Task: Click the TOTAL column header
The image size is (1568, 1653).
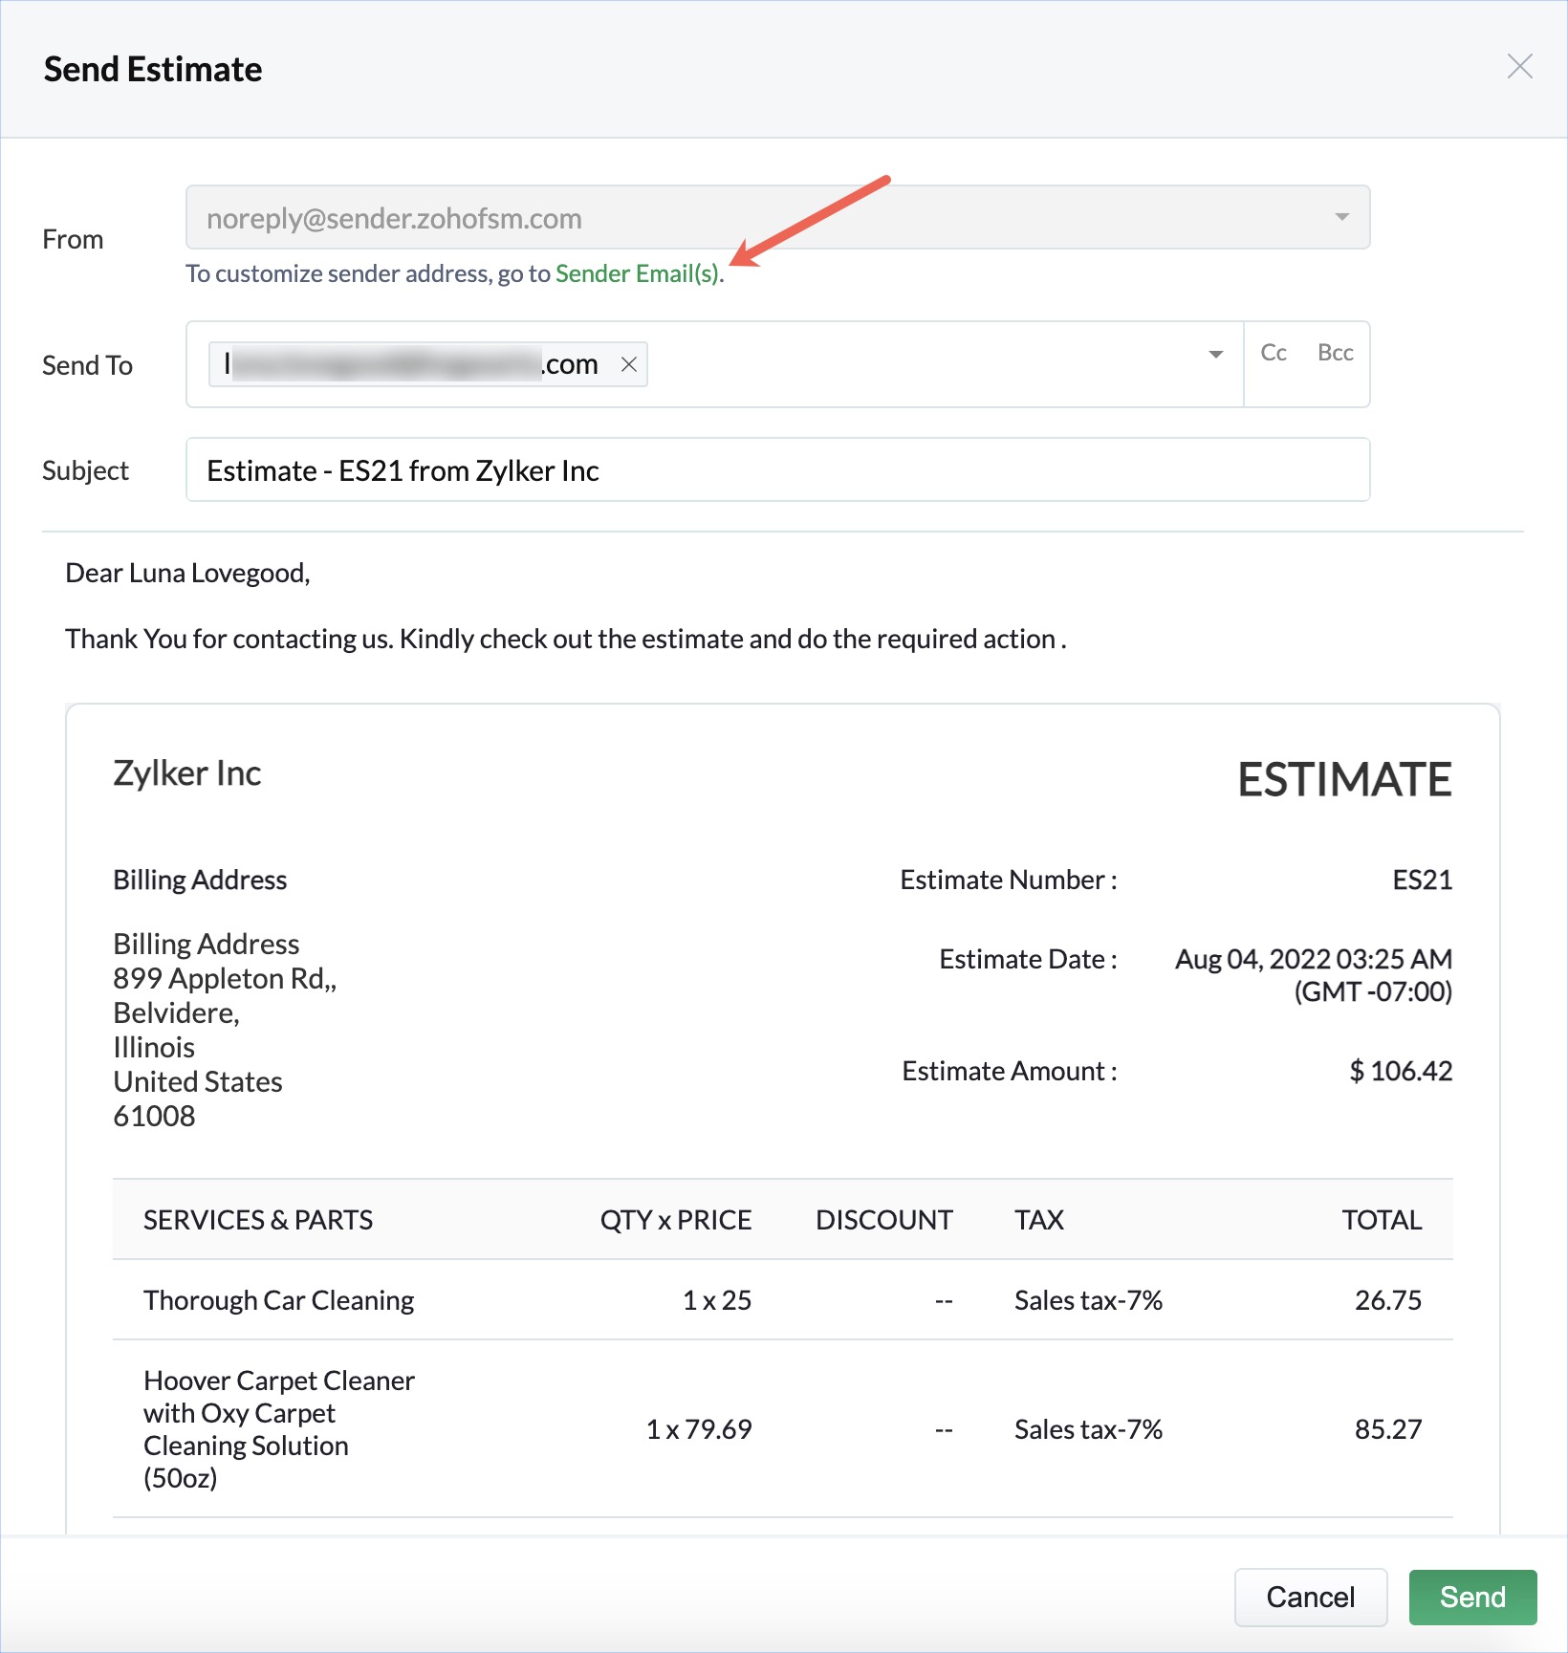Action: (x=1381, y=1220)
